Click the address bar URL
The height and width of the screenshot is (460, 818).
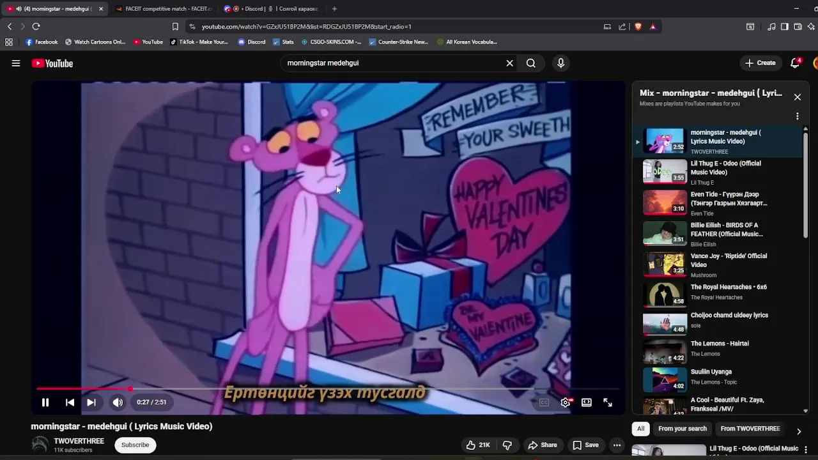coord(307,27)
